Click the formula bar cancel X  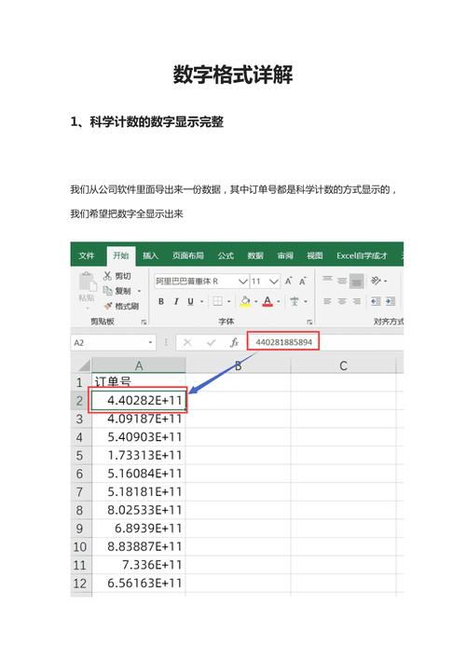click(187, 343)
